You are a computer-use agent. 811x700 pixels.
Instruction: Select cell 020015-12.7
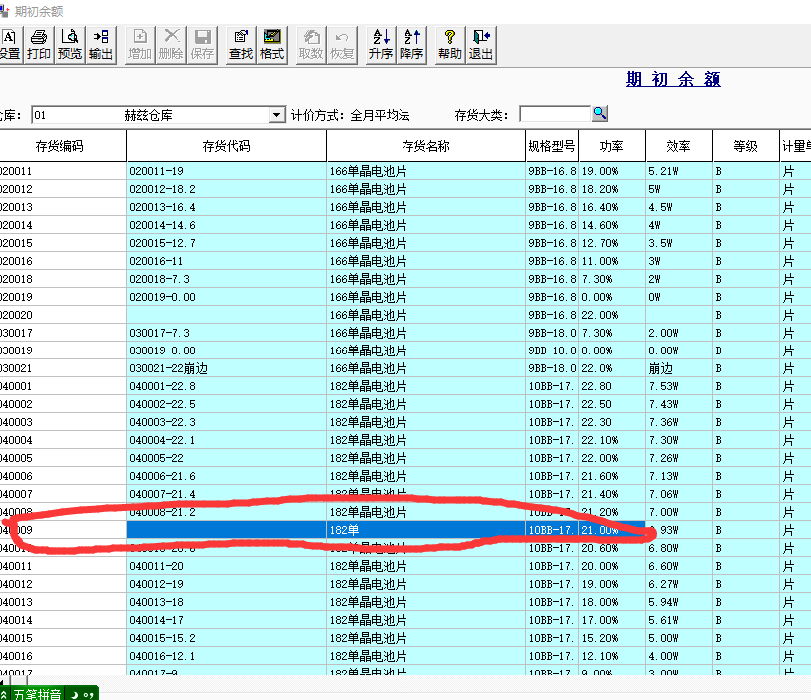pyautogui.click(x=226, y=243)
